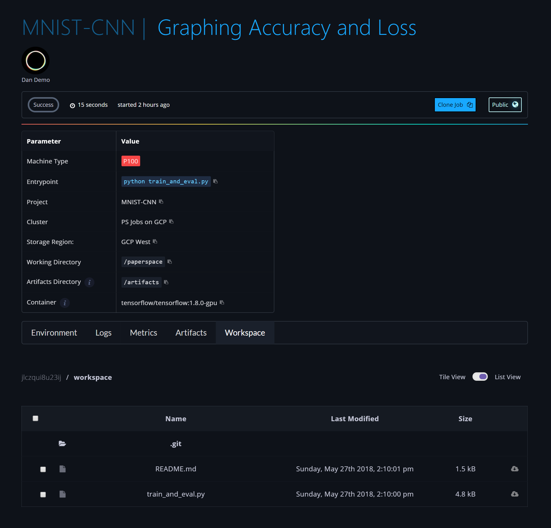Click the Dan Demo avatar
The image size is (551, 528).
click(x=36, y=61)
